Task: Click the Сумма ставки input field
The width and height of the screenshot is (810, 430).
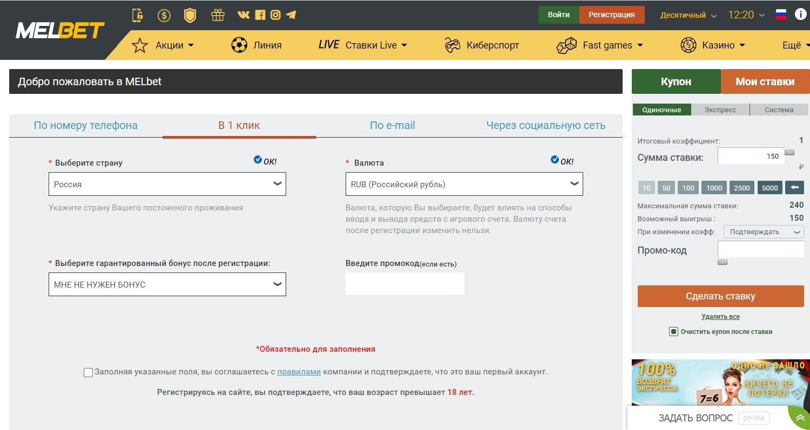Action: (x=751, y=156)
